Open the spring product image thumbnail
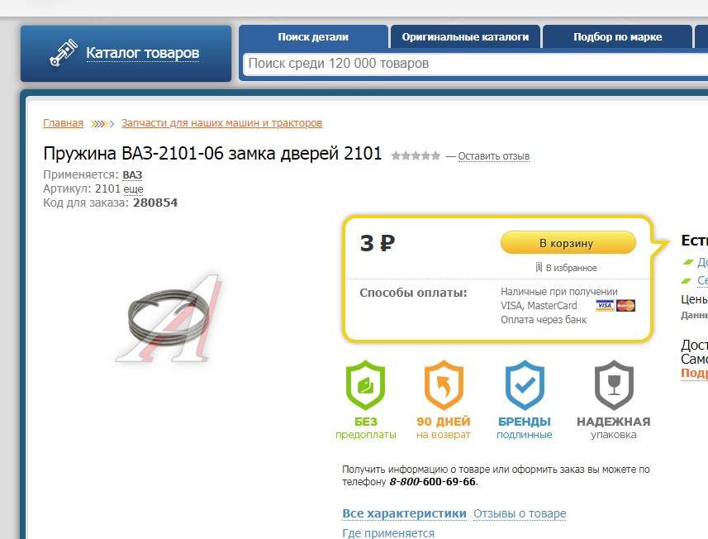The height and width of the screenshot is (539, 708). point(169,319)
